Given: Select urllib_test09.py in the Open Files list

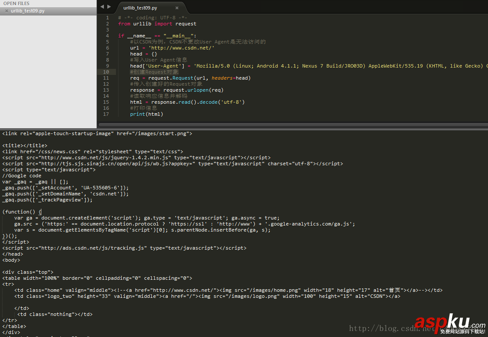Looking at the screenshot, I should (x=28, y=11).
